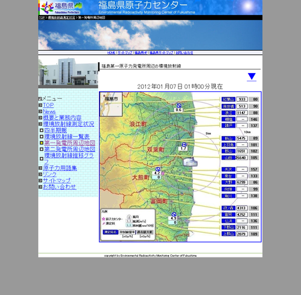The height and width of the screenshot is (295, 301).
Task: Click the 夫沢 station label
Action: (228, 169)
